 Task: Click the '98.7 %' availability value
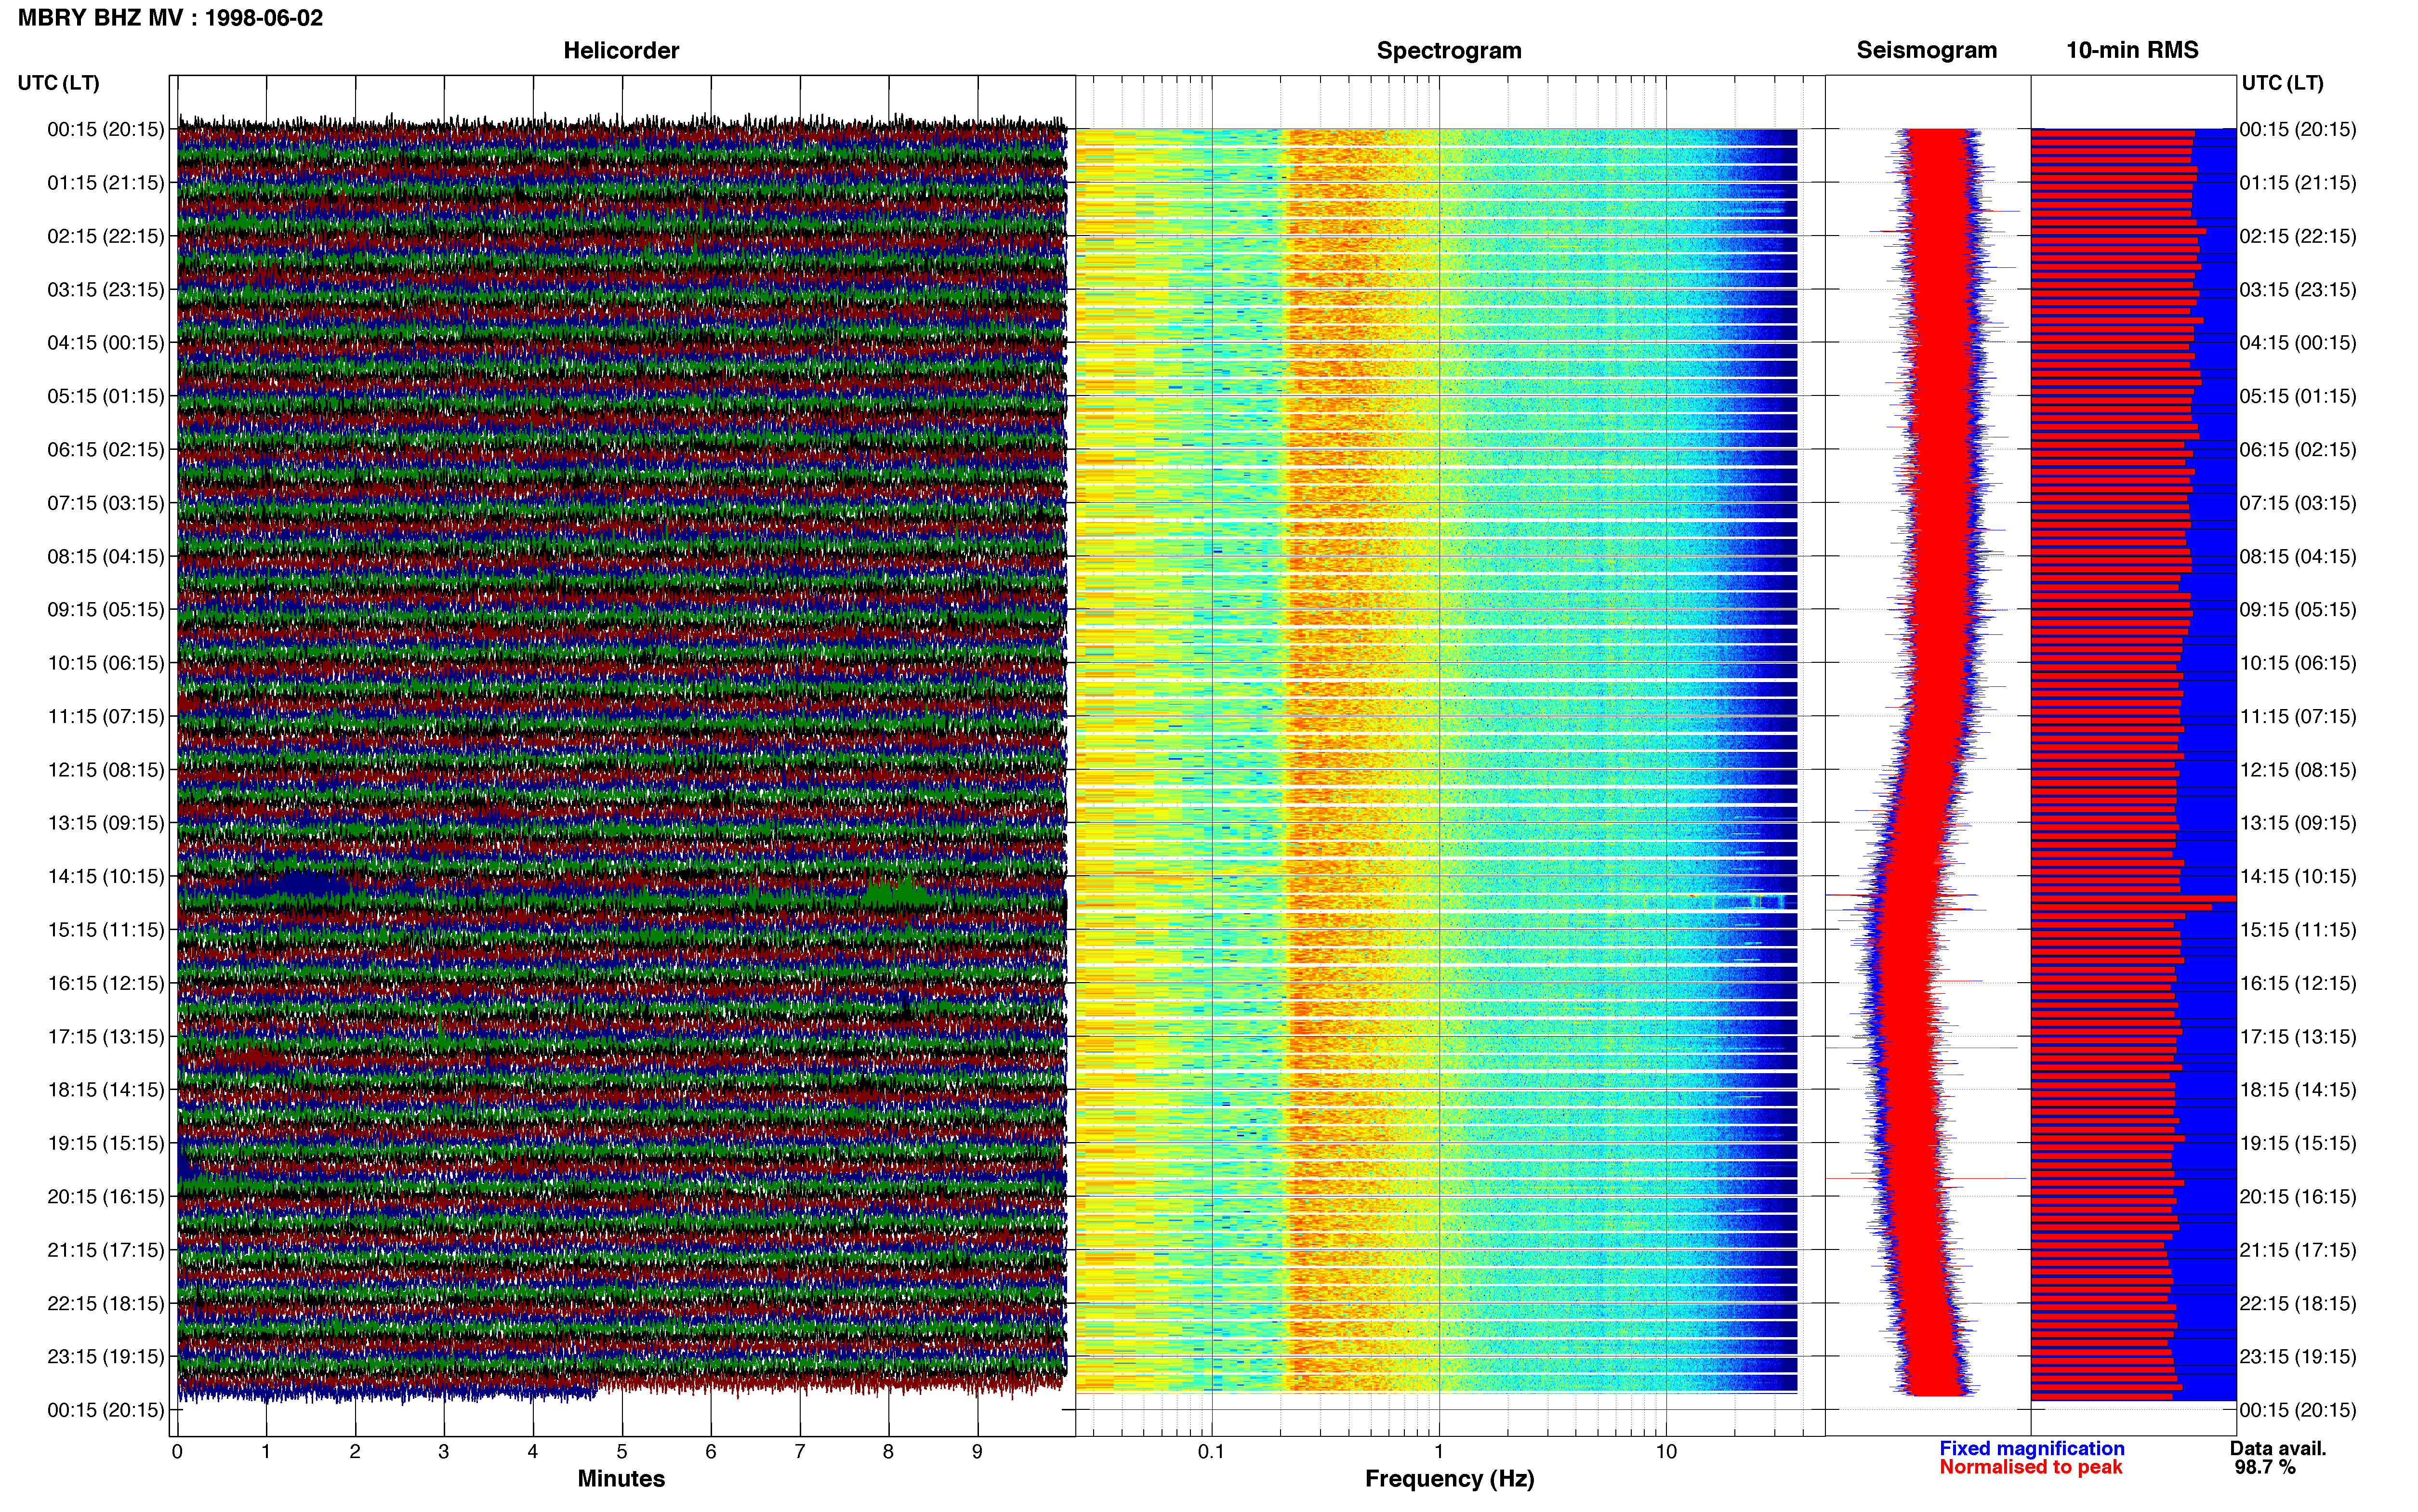(2265, 1467)
